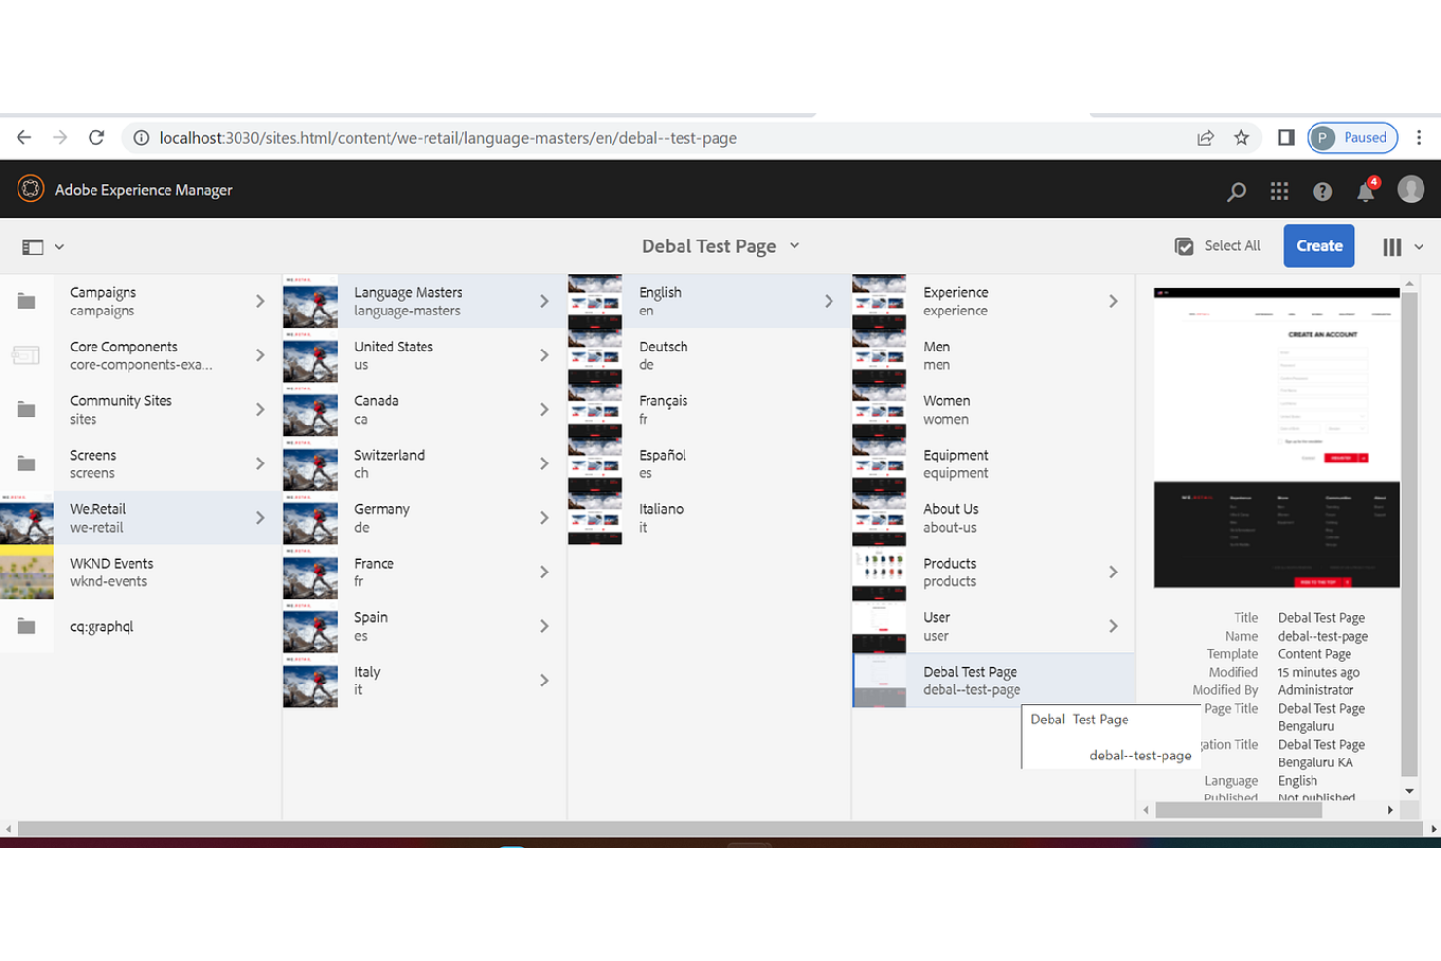Open the AEM help icon
This screenshot has width=1441, height=961.
tap(1322, 190)
